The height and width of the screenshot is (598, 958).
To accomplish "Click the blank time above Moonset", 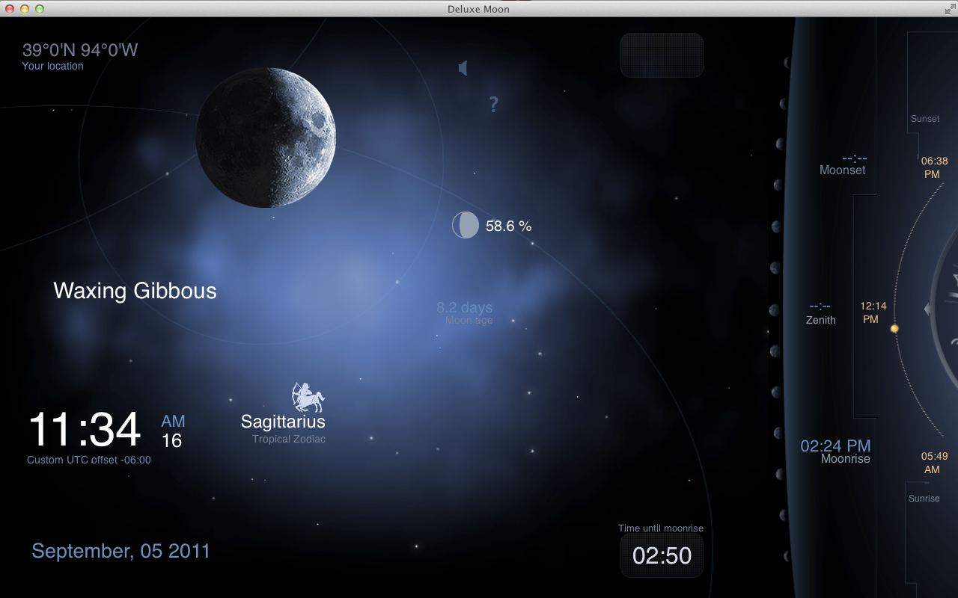I will 854,158.
